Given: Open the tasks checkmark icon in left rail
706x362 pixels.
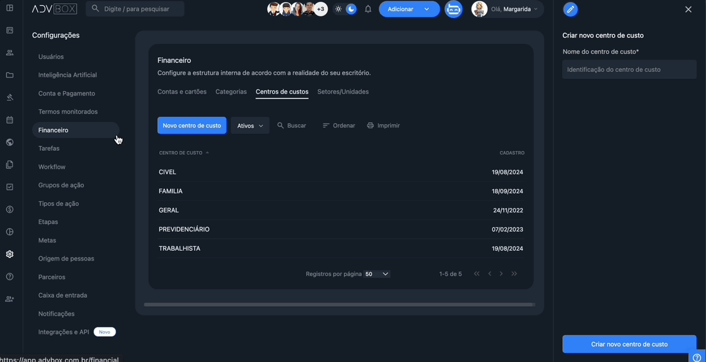Looking at the screenshot, I should click(10, 187).
